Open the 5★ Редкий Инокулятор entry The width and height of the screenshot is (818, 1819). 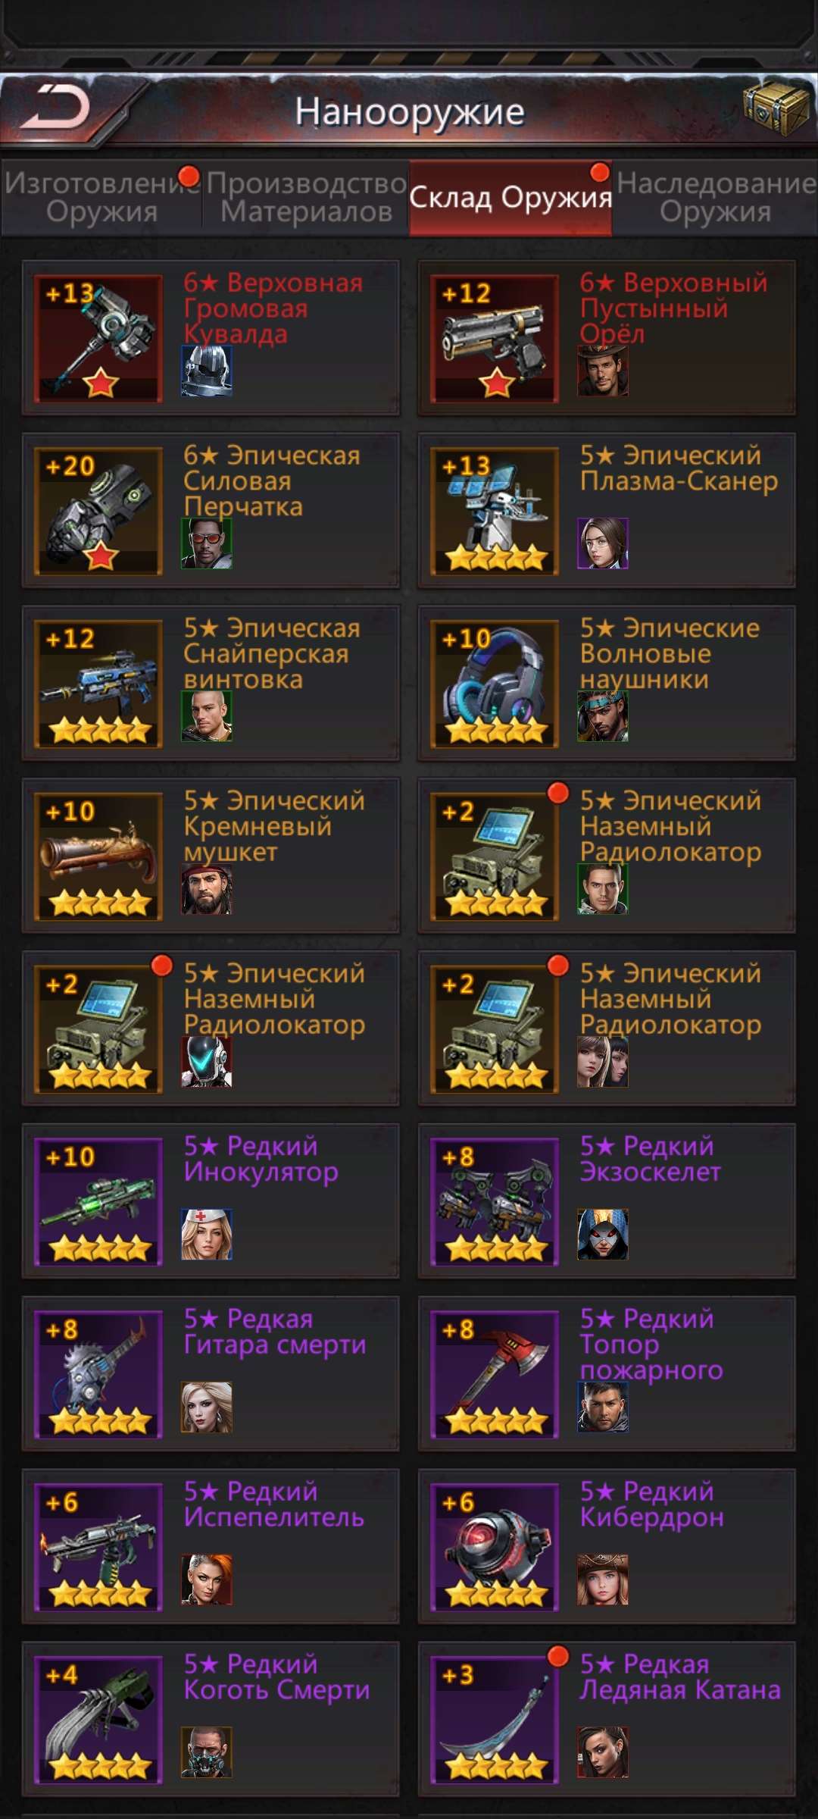tap(211, 1201)
